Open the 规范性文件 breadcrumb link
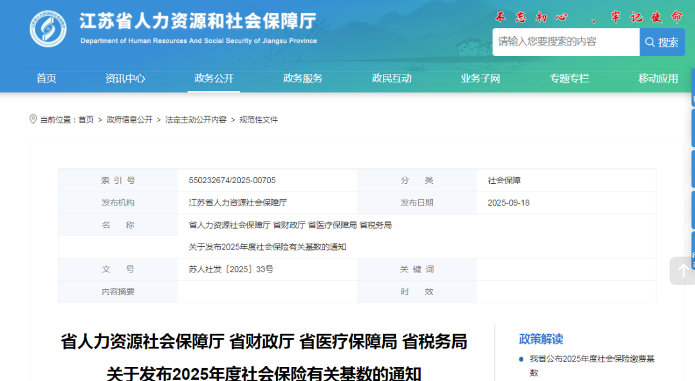Image resolution: width=695 pixels, height=381 pixels. (257, 119)
